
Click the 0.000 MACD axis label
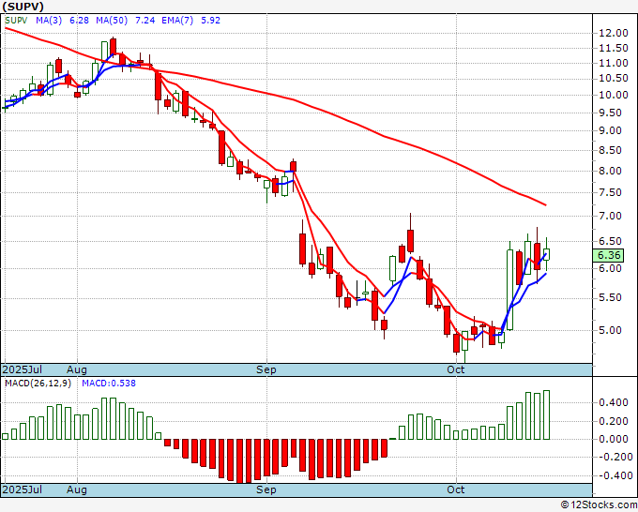[x=614, y=439]
